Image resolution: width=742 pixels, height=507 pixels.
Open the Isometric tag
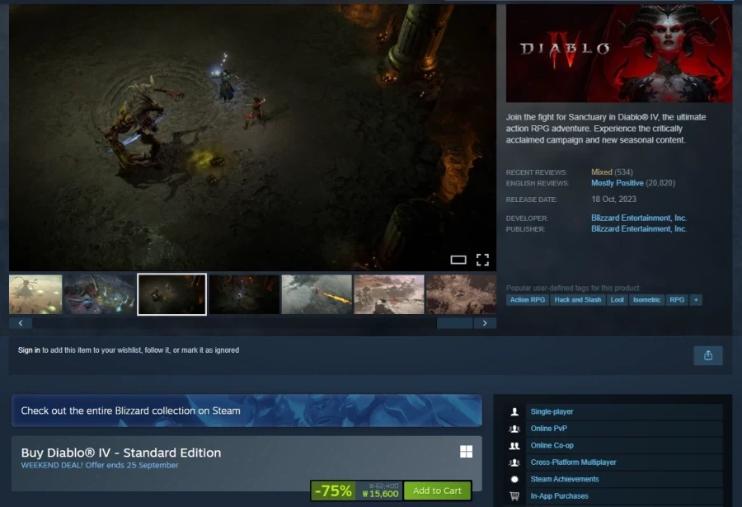click(x=646, y=299)
